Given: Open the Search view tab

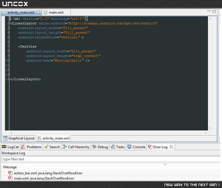Looking at the screenshot, I should tap(52, 147).
